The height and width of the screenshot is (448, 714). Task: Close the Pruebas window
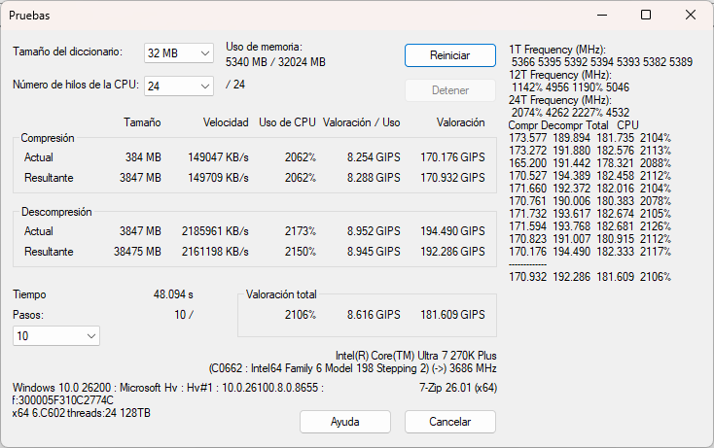coord(691,15)
